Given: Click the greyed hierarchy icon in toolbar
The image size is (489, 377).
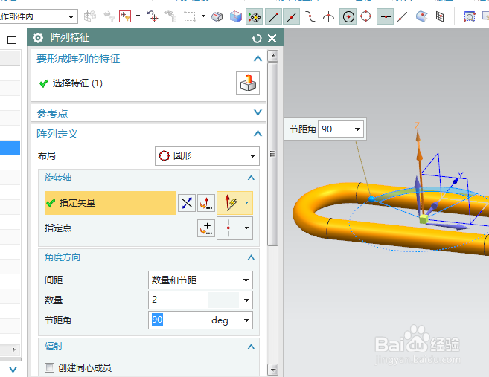Looking at the screenshot, I should click(x=171, y=16).
